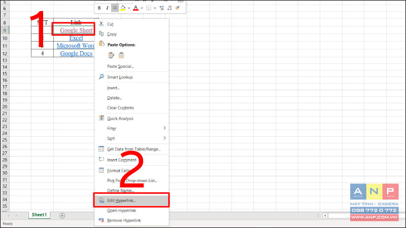Expand the Sort submenu arrow
The width and height of the screenshot is (406, 228).
pos(164,138)
